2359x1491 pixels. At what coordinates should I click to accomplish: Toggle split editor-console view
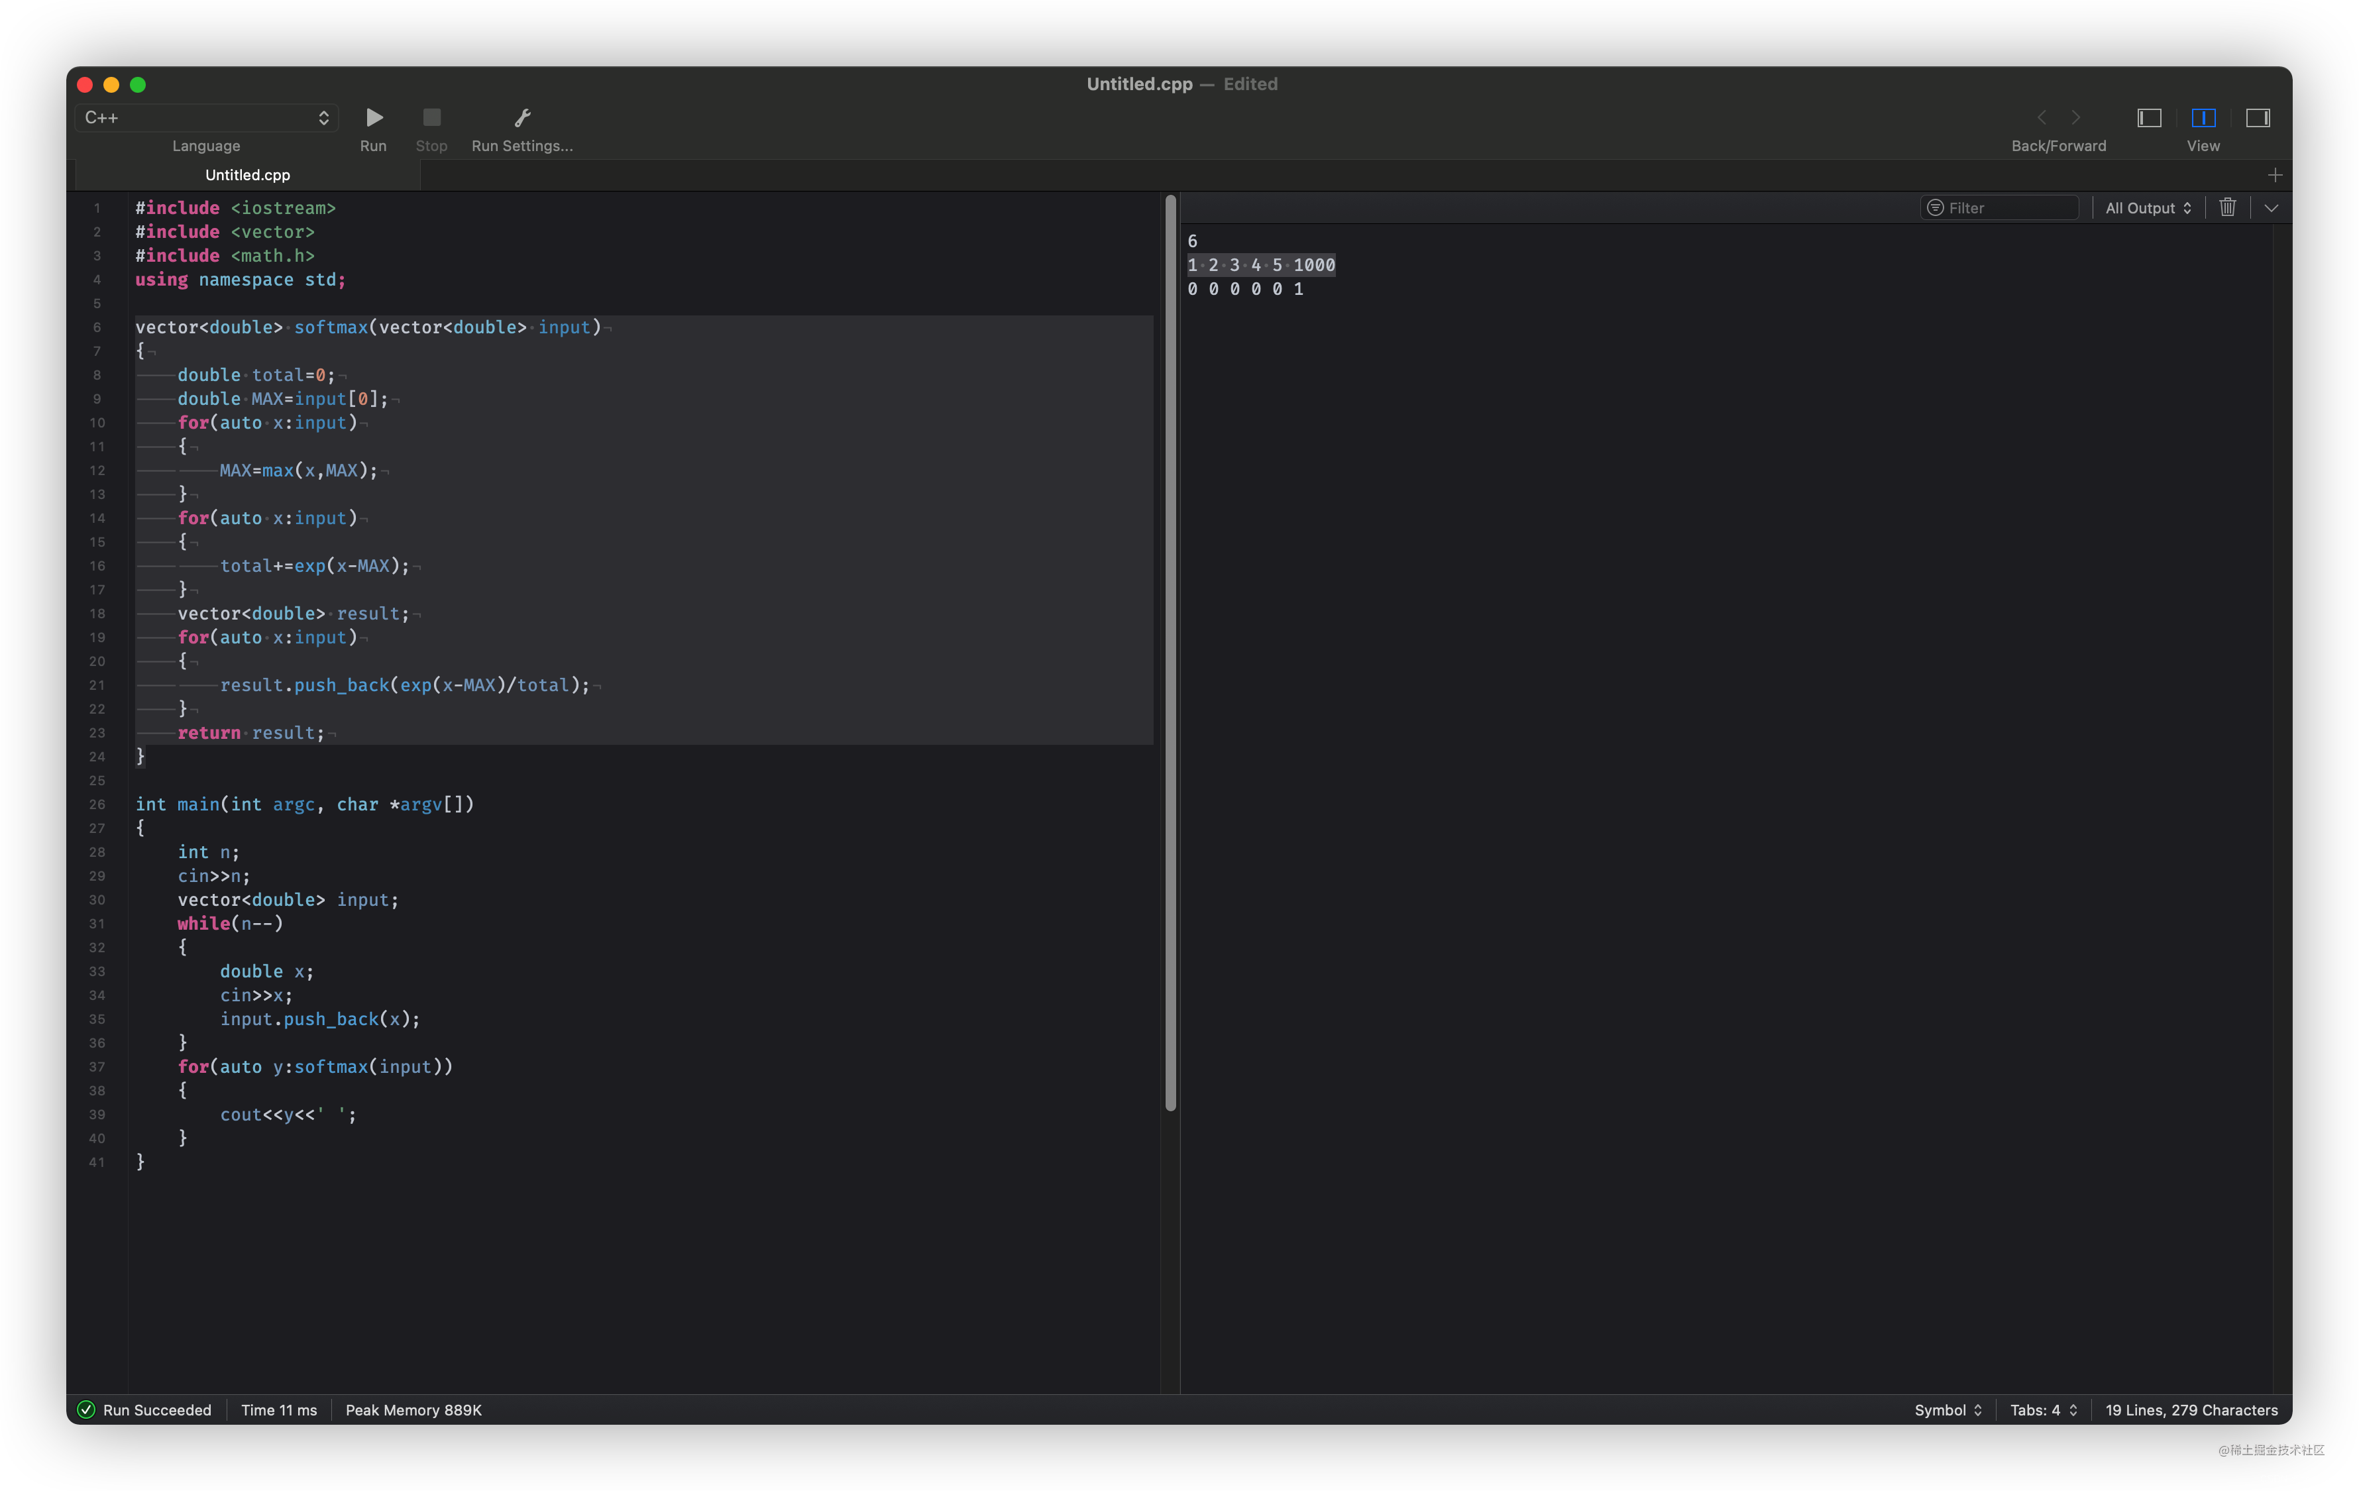tap(2203, 117)
